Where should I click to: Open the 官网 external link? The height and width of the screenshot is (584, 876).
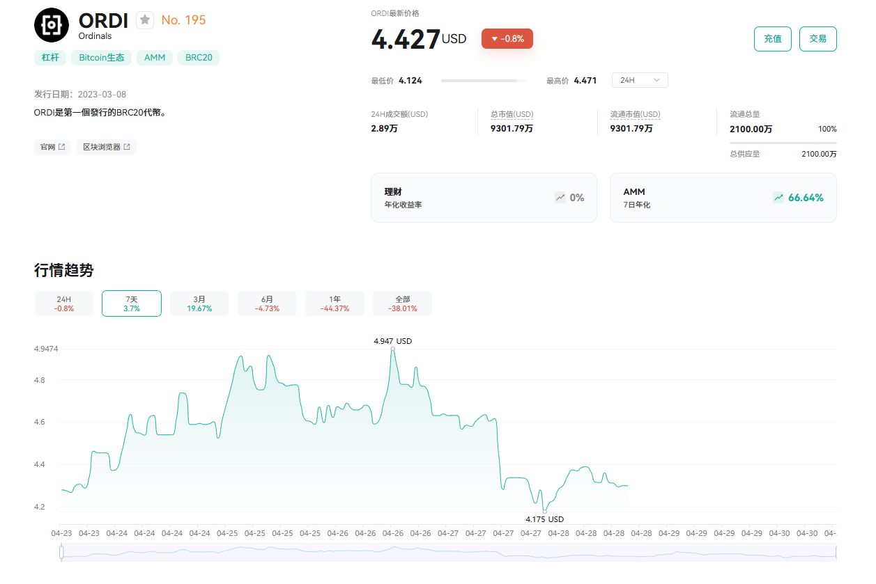point(52,147)
